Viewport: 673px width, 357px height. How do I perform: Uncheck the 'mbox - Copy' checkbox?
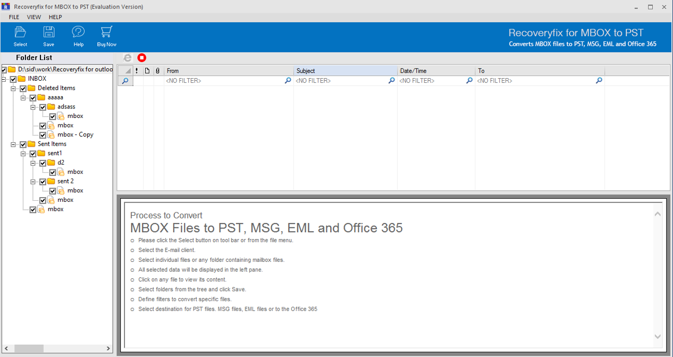tap(43, 135)
